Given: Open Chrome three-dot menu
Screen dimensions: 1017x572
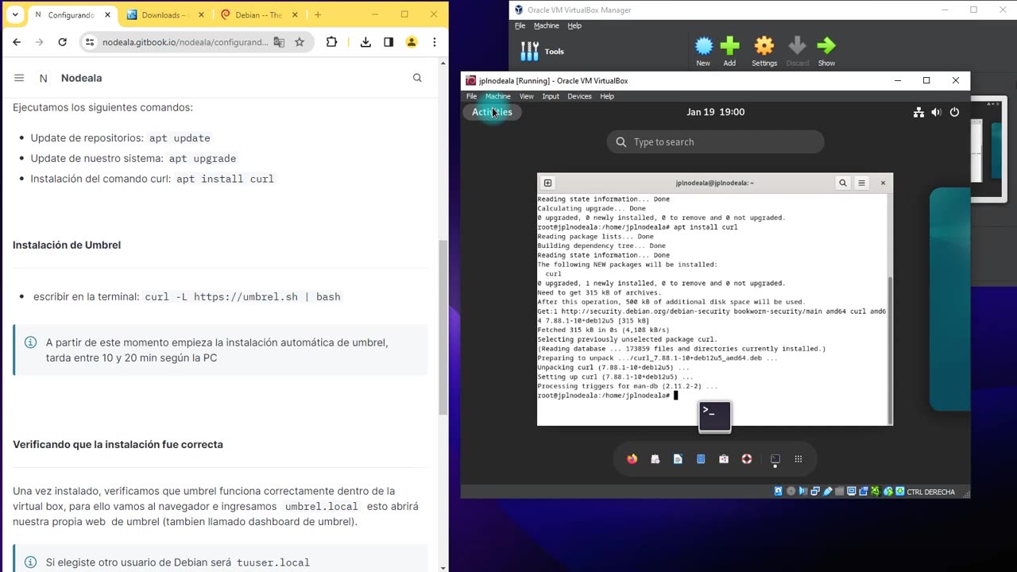Looking at the screenshot, I should pyautogui.click(x=435, y=42).
